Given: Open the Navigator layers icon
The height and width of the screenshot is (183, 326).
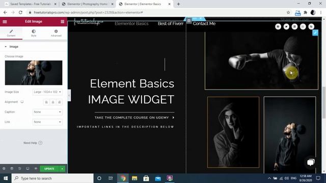Looking at the screenshot, I should pos(12,169).
